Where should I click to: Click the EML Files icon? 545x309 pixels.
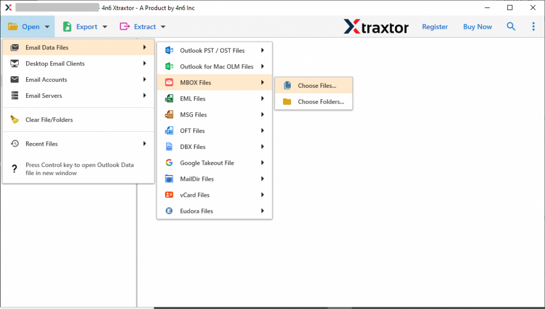pyautogui.click(x=169, y=98)
